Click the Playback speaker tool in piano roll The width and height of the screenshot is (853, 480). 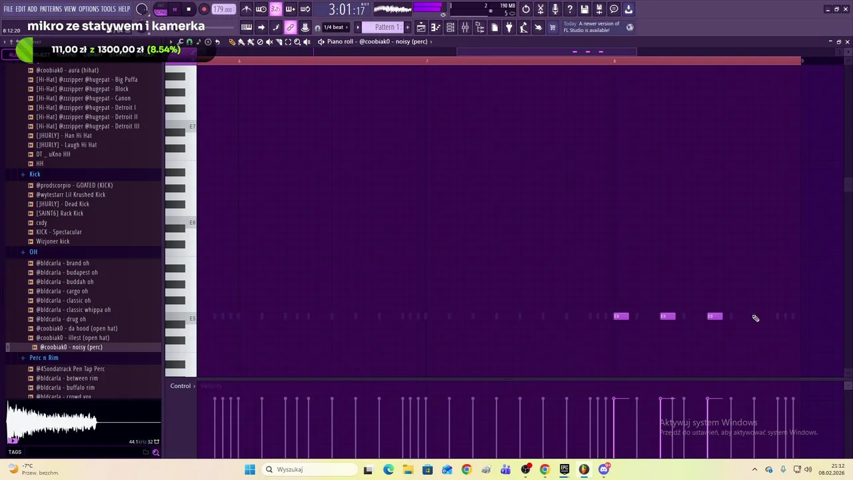point(307,41)
